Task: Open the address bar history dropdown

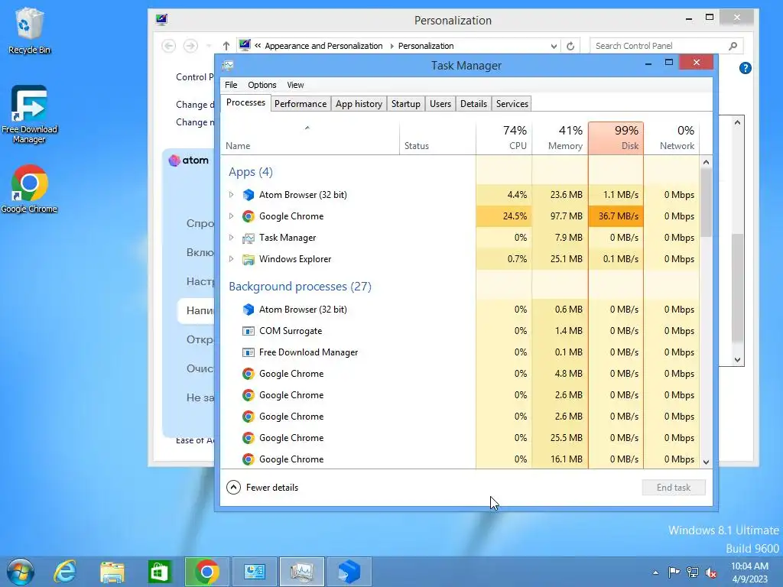Action: 554,46
